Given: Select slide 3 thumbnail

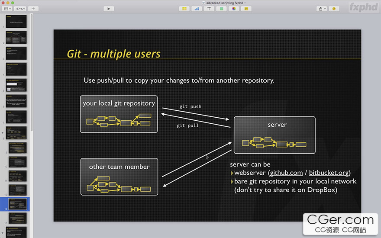Looking at the screenshot, I should point(16,53).
